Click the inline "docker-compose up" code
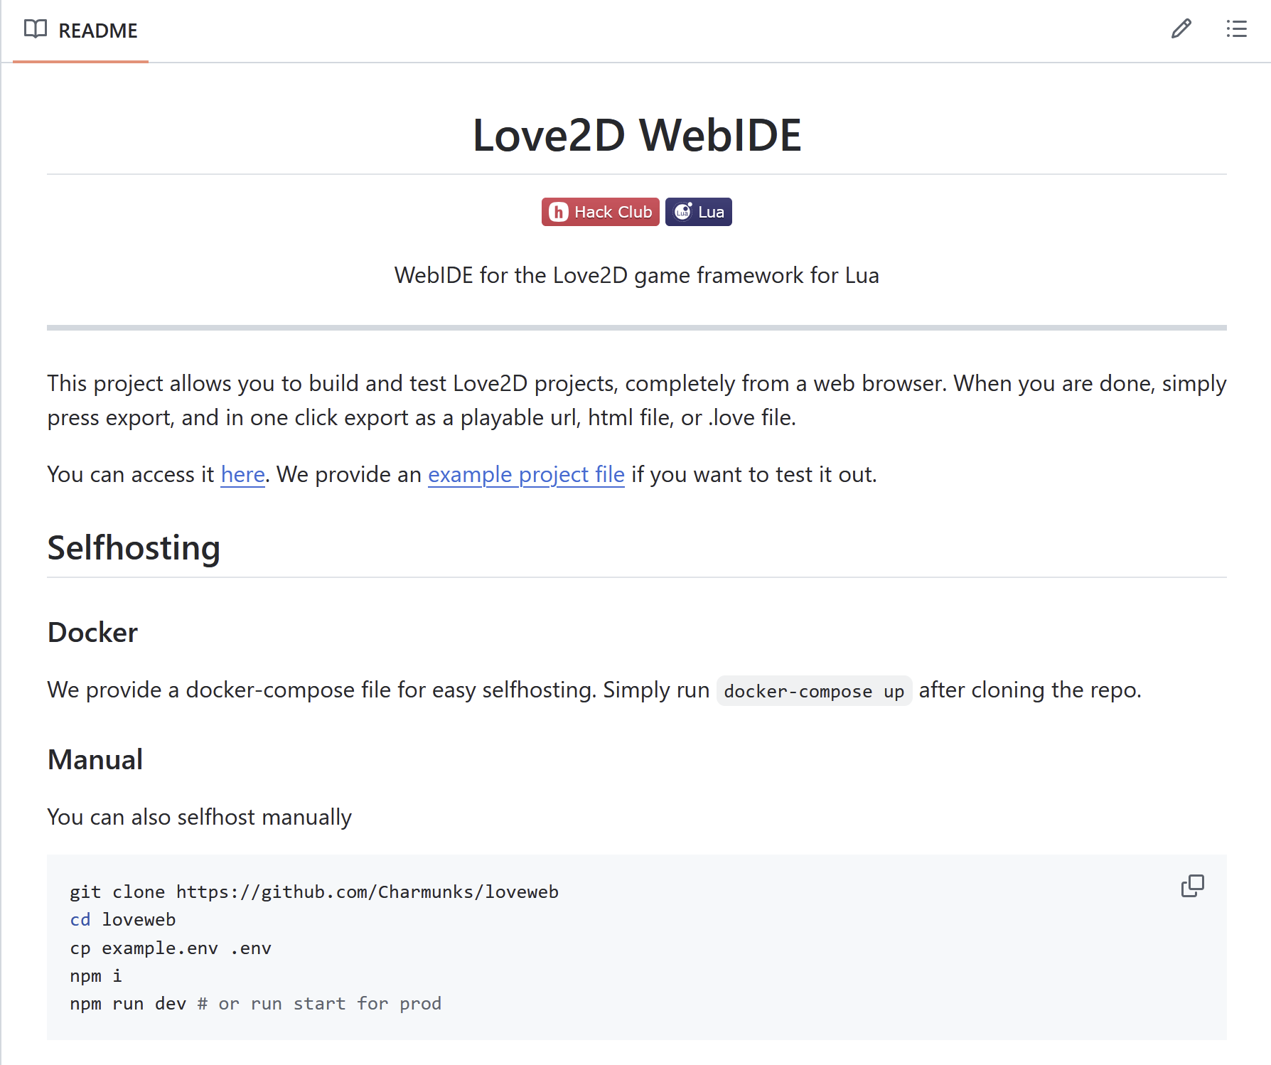 click(x=813, y=691)
